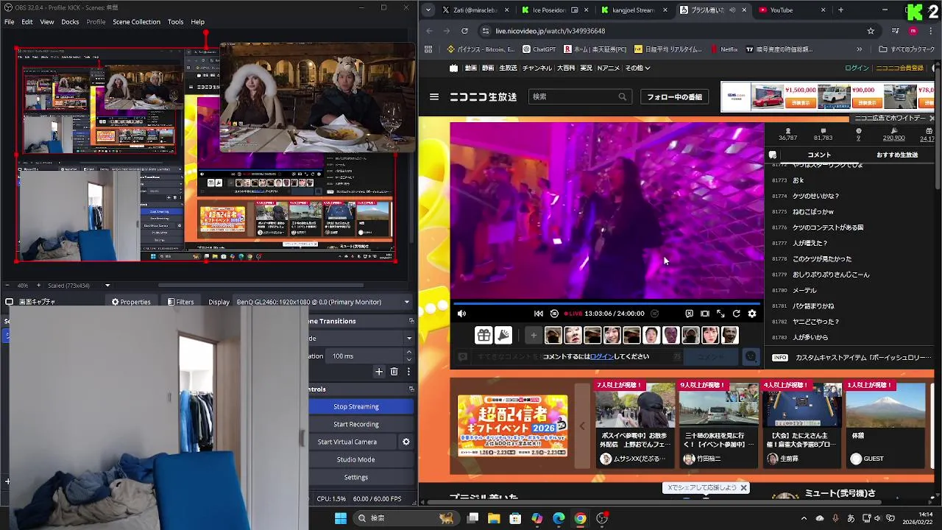Pop out the Scene Transitions dock
This screenshot has height=530, width=942.
pos(411,321)
